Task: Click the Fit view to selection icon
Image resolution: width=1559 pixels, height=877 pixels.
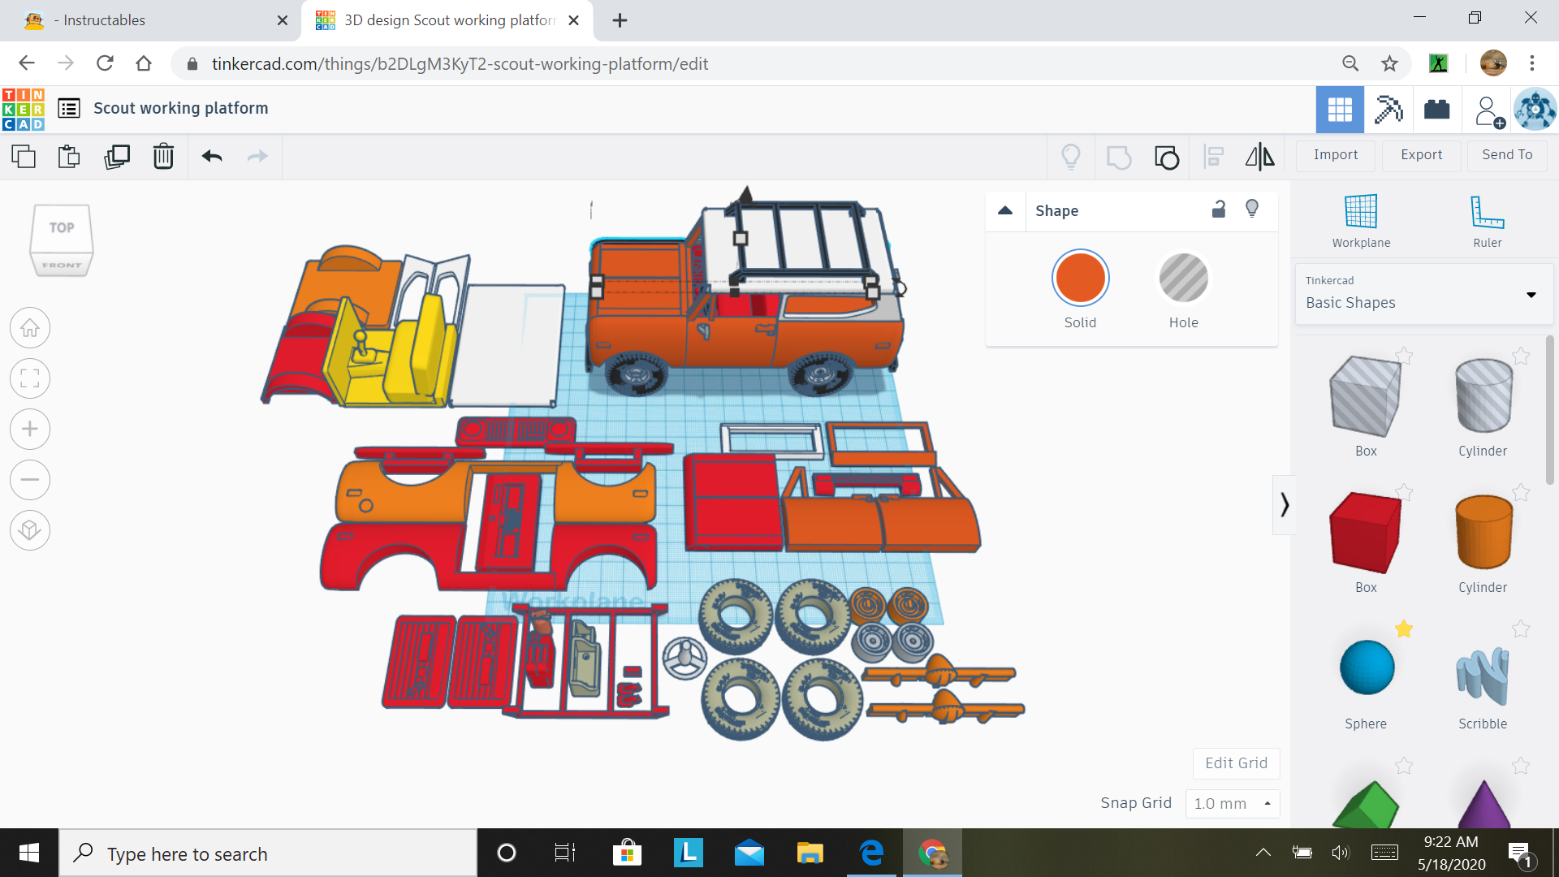Action: click(30, 378)
